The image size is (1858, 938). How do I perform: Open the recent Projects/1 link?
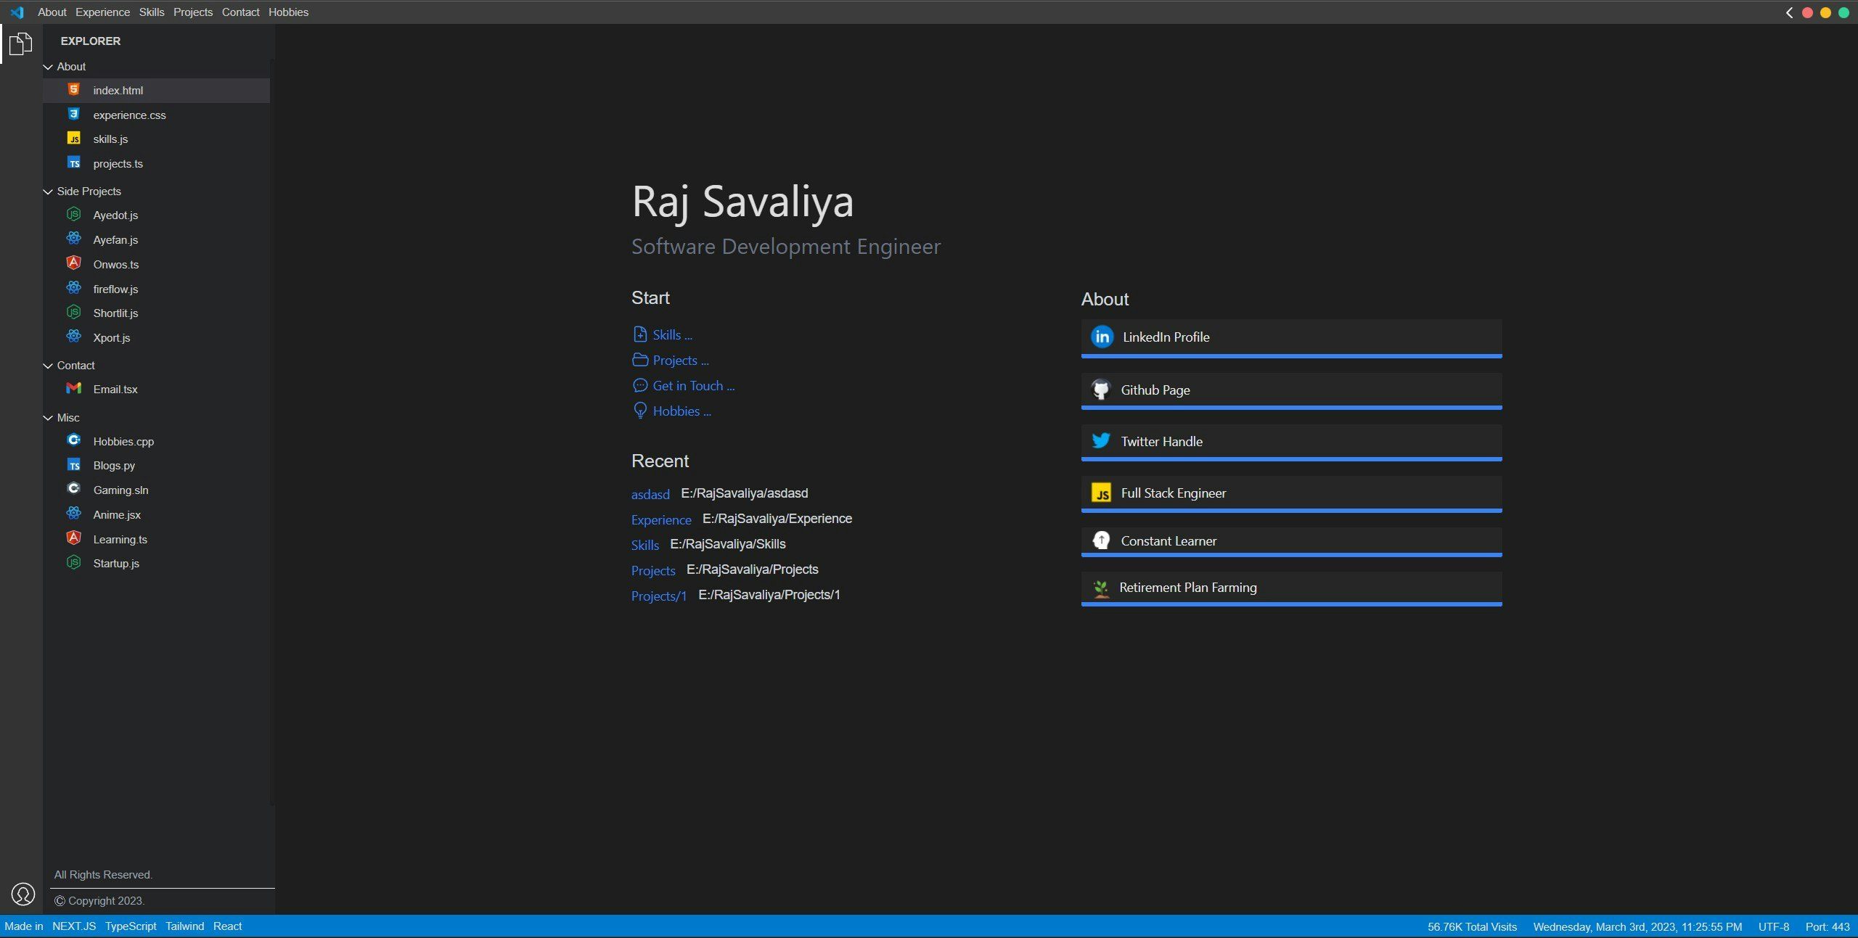pyautogui.click(x=659, y=596)
